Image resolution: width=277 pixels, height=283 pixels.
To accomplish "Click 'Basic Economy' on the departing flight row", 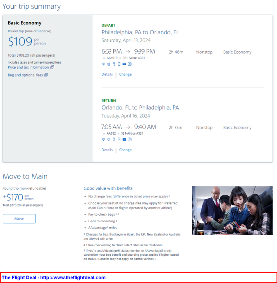I will coord(237,52).
